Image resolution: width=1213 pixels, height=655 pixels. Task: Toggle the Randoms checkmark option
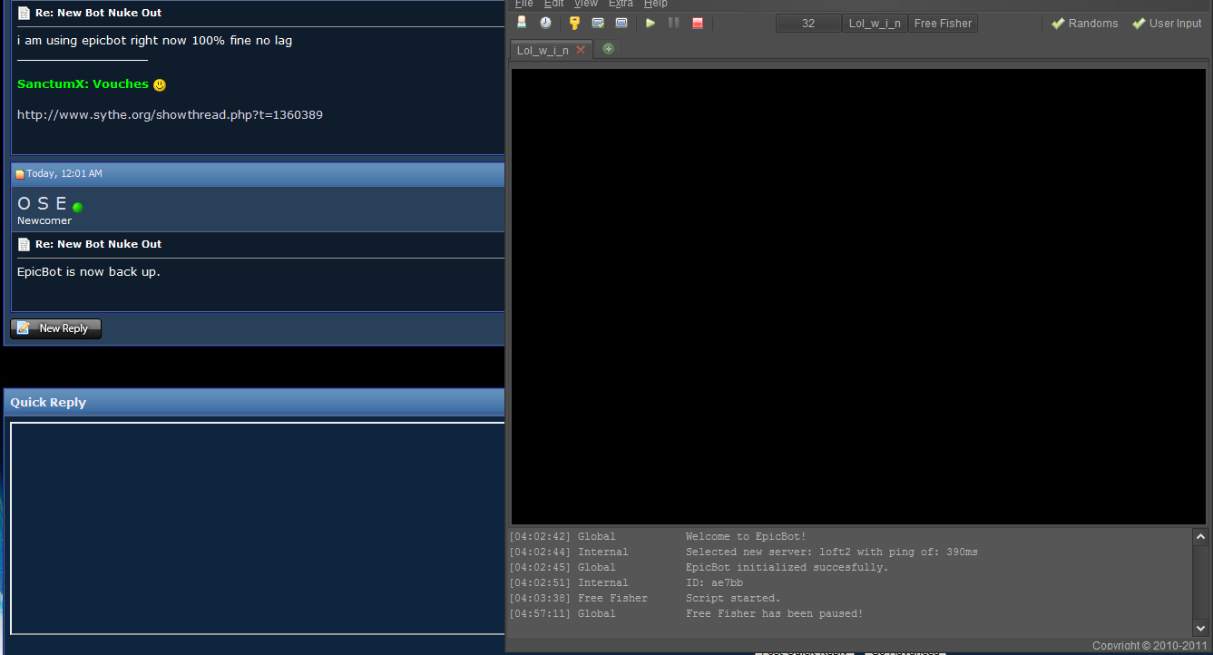point(1085,24)
